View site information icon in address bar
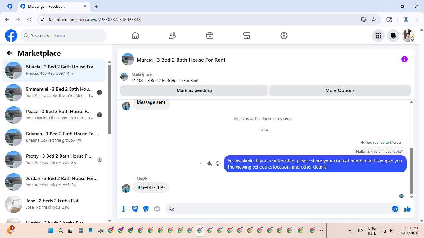Screen dimensions: 424x238 coord(43,20)
